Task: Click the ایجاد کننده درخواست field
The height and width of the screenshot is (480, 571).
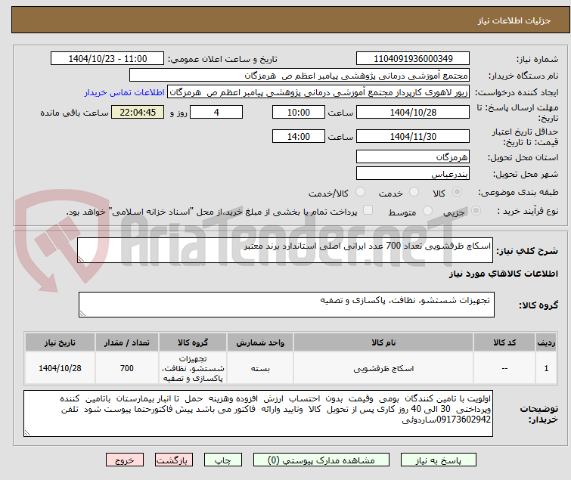Action: point(318,92)
